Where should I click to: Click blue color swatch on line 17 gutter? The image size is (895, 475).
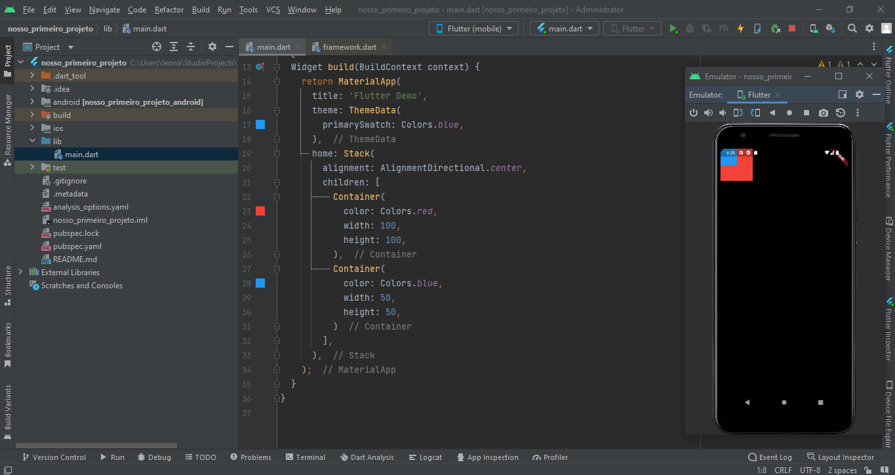(260, 124)
